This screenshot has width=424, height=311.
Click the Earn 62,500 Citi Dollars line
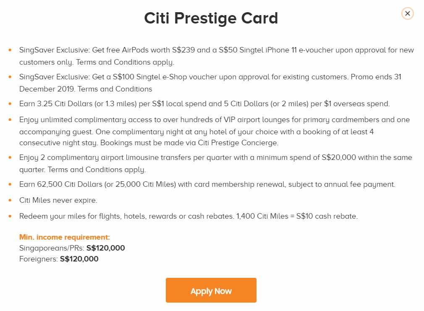pyautogui.click(x=207, y=184)
